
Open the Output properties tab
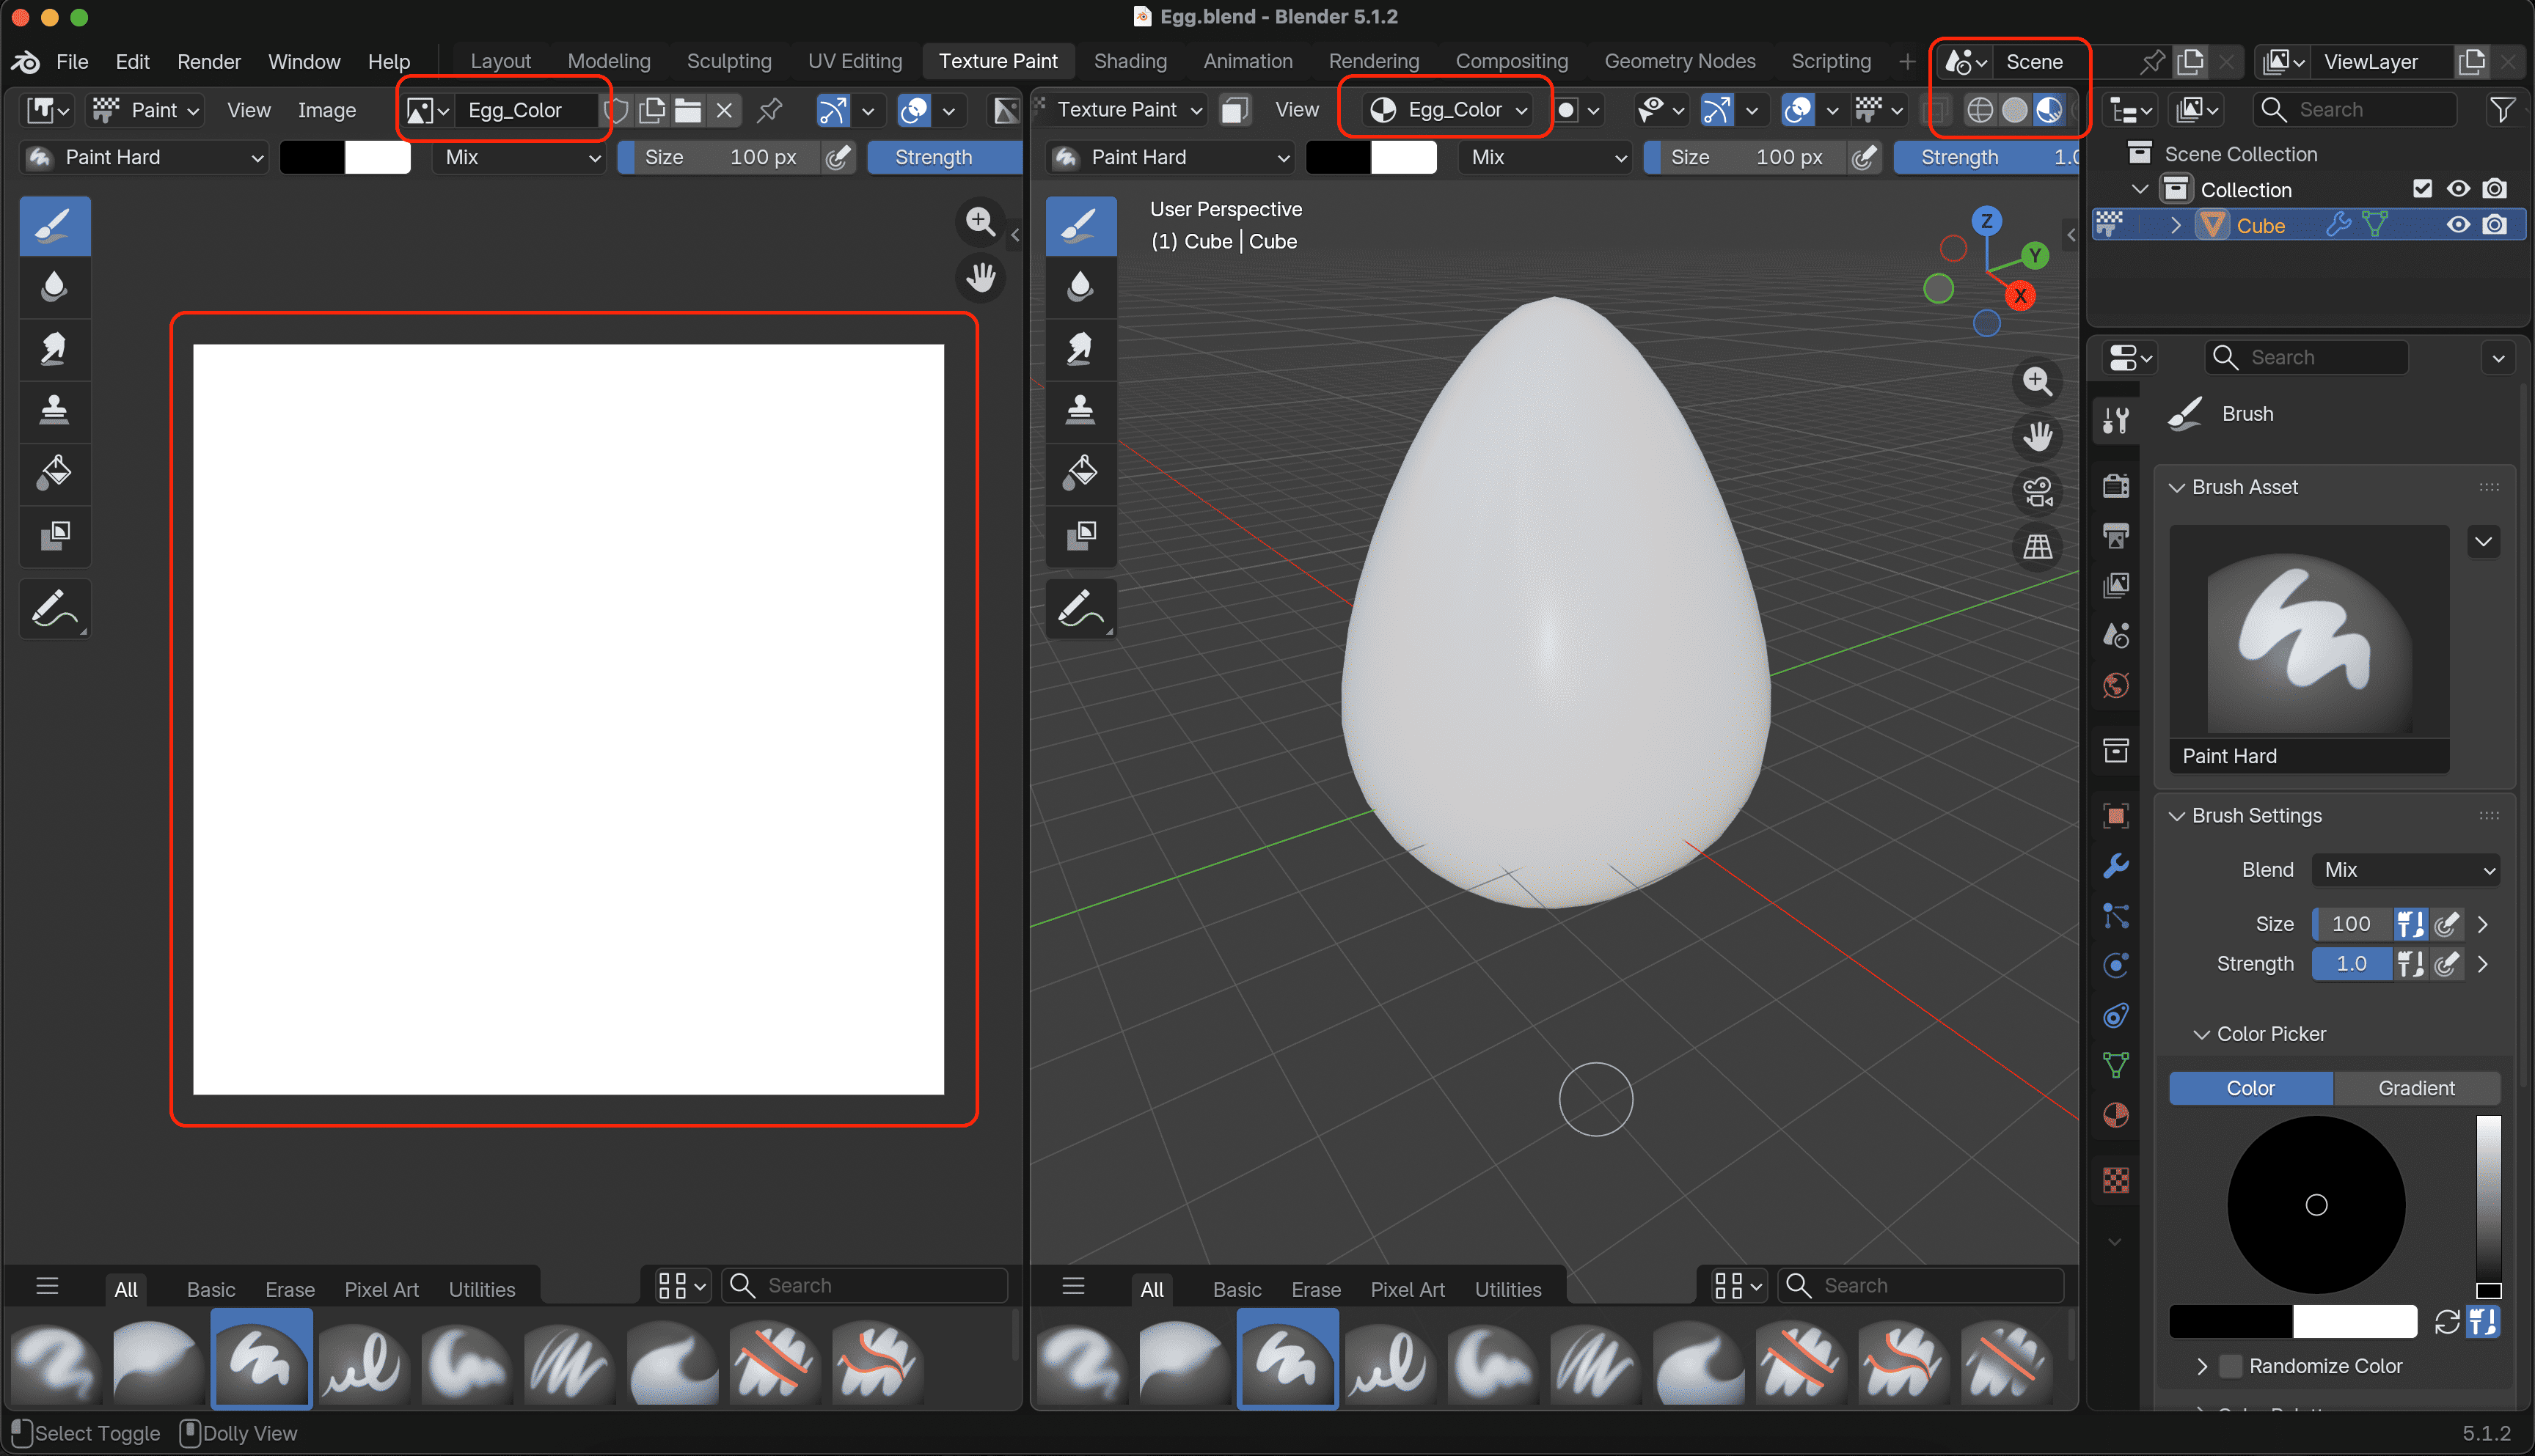[2116, 536]
